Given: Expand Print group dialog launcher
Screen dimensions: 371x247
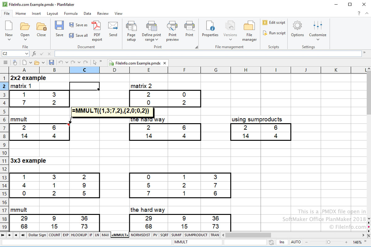Looking at the screenshot, I should tap(196, 47).
